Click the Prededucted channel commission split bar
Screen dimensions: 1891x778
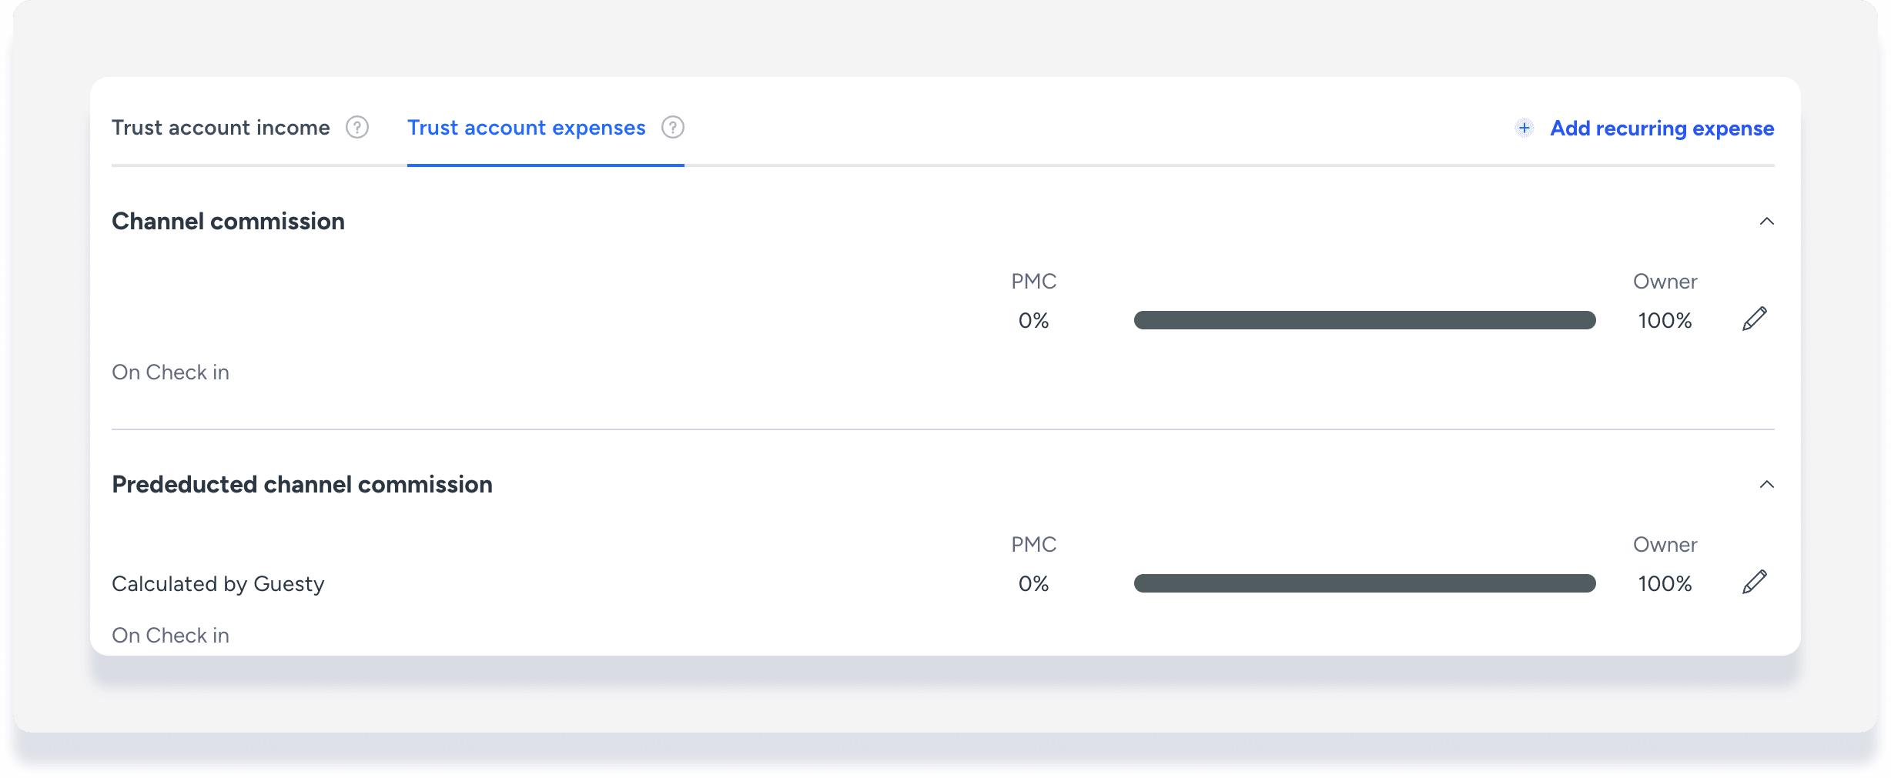pyautogui.click(x=1364, y=583)
